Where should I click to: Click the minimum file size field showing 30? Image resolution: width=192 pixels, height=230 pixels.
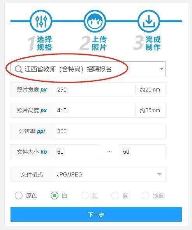point(77,152)
